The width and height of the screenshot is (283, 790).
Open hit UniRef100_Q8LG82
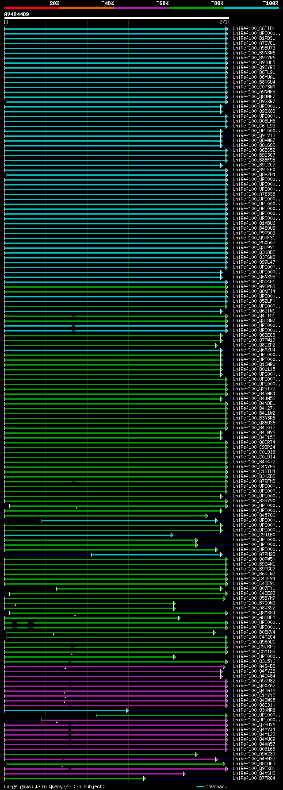point(254,146)
